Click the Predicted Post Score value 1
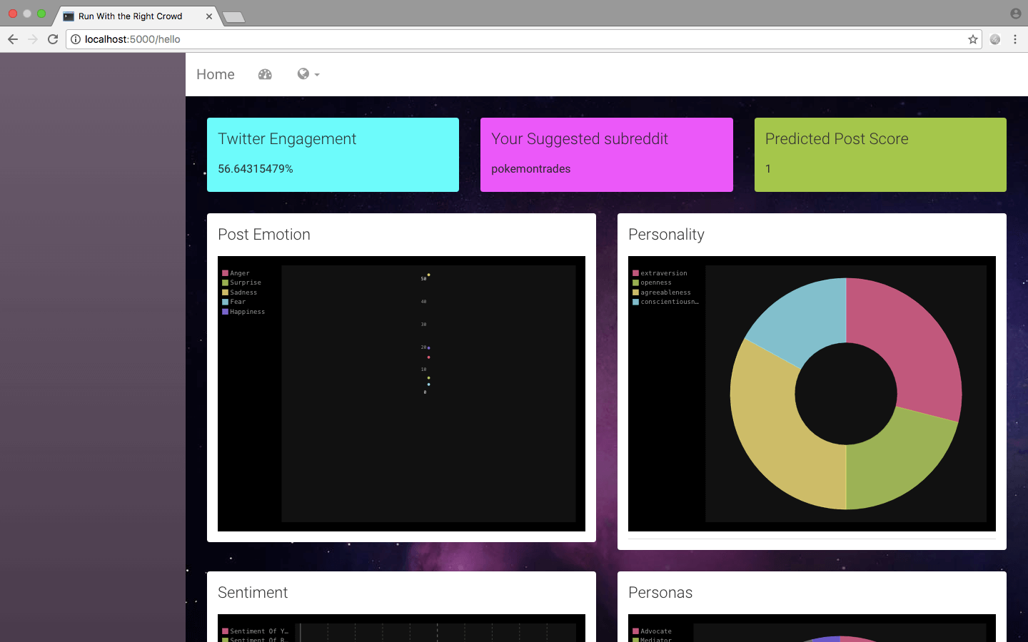Viewport: 1028px width, 642px height. click(x=768, y=169)
